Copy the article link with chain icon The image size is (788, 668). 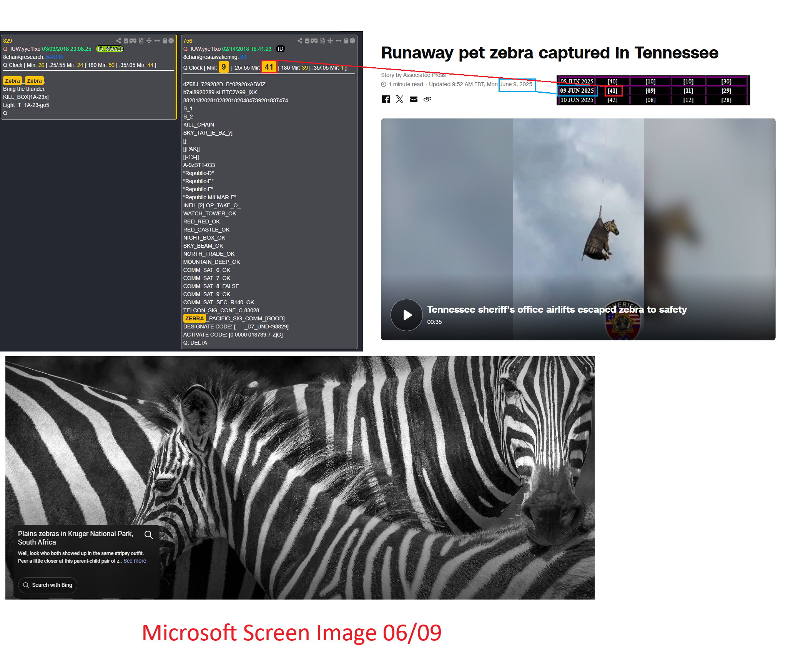[x=427, y=99]
